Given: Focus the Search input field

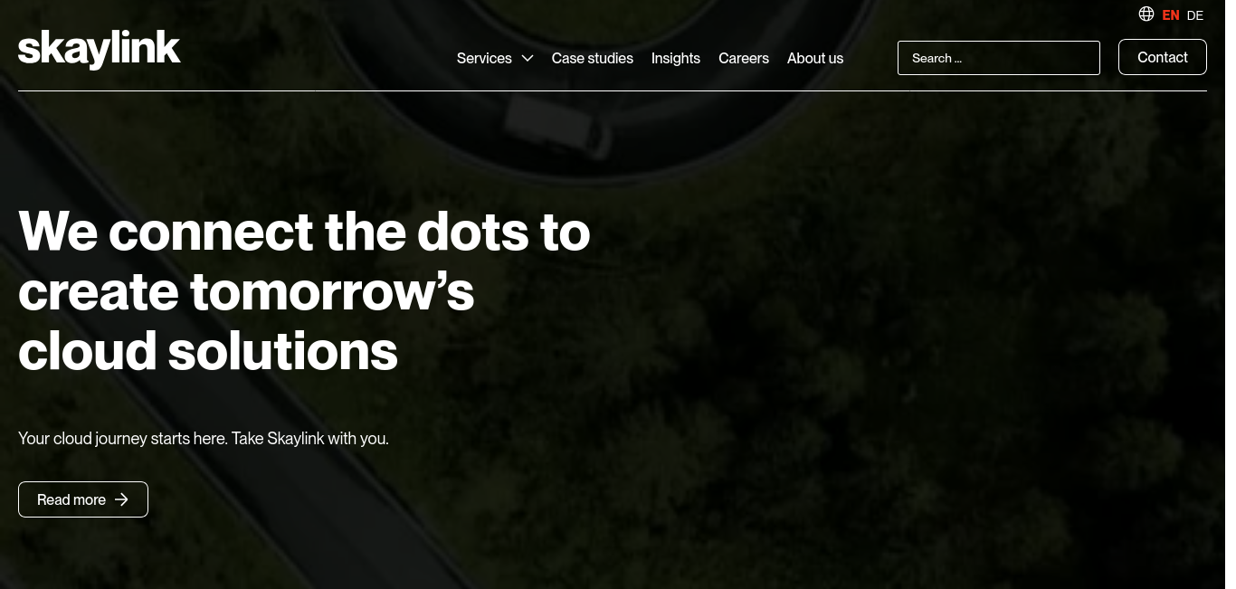Looking at the screenshot, I should pyautogui.click(x=999, y=58).
